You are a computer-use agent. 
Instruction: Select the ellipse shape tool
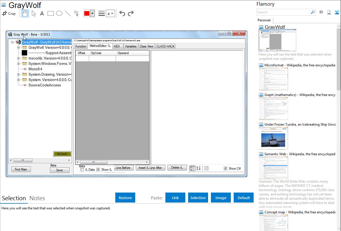tap(59, 13)
